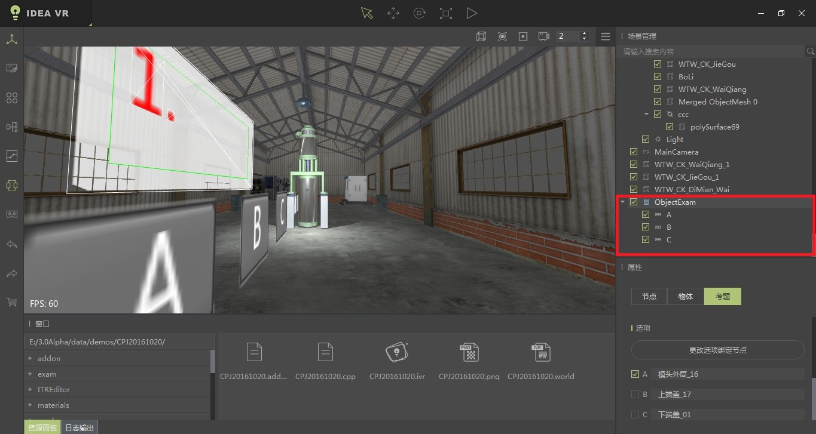The image size is (816, 434).
Task: Click the play preview button
Action: point(472,13)
